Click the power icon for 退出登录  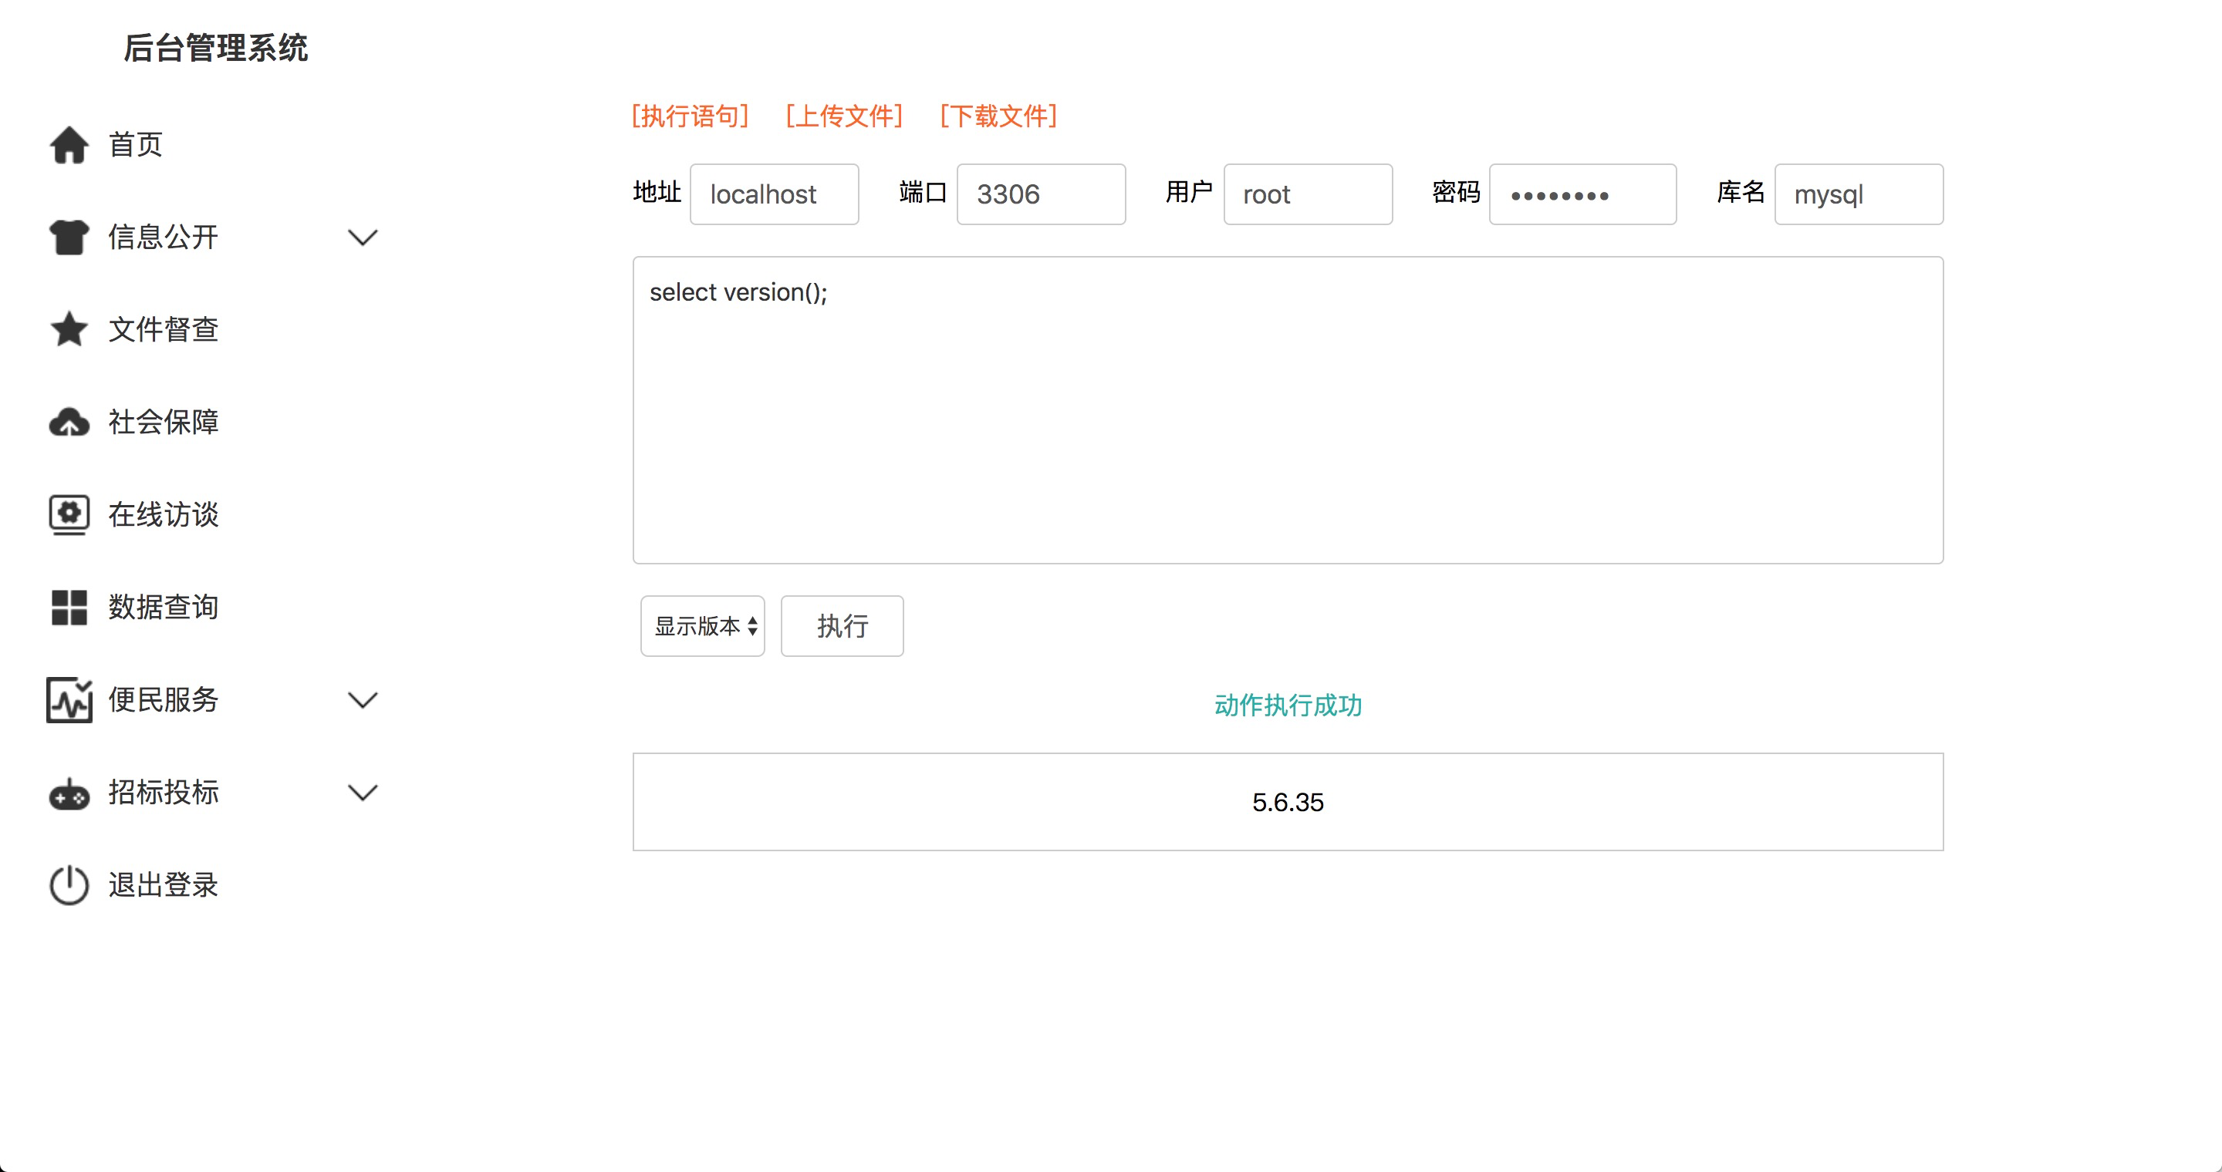(x=69, y=885)
